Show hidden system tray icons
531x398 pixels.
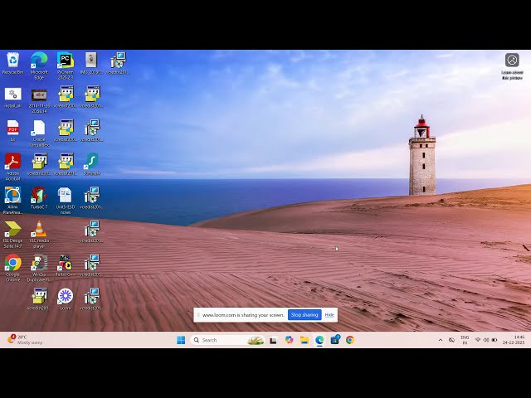pyautogui.click(x=441, y=340)
